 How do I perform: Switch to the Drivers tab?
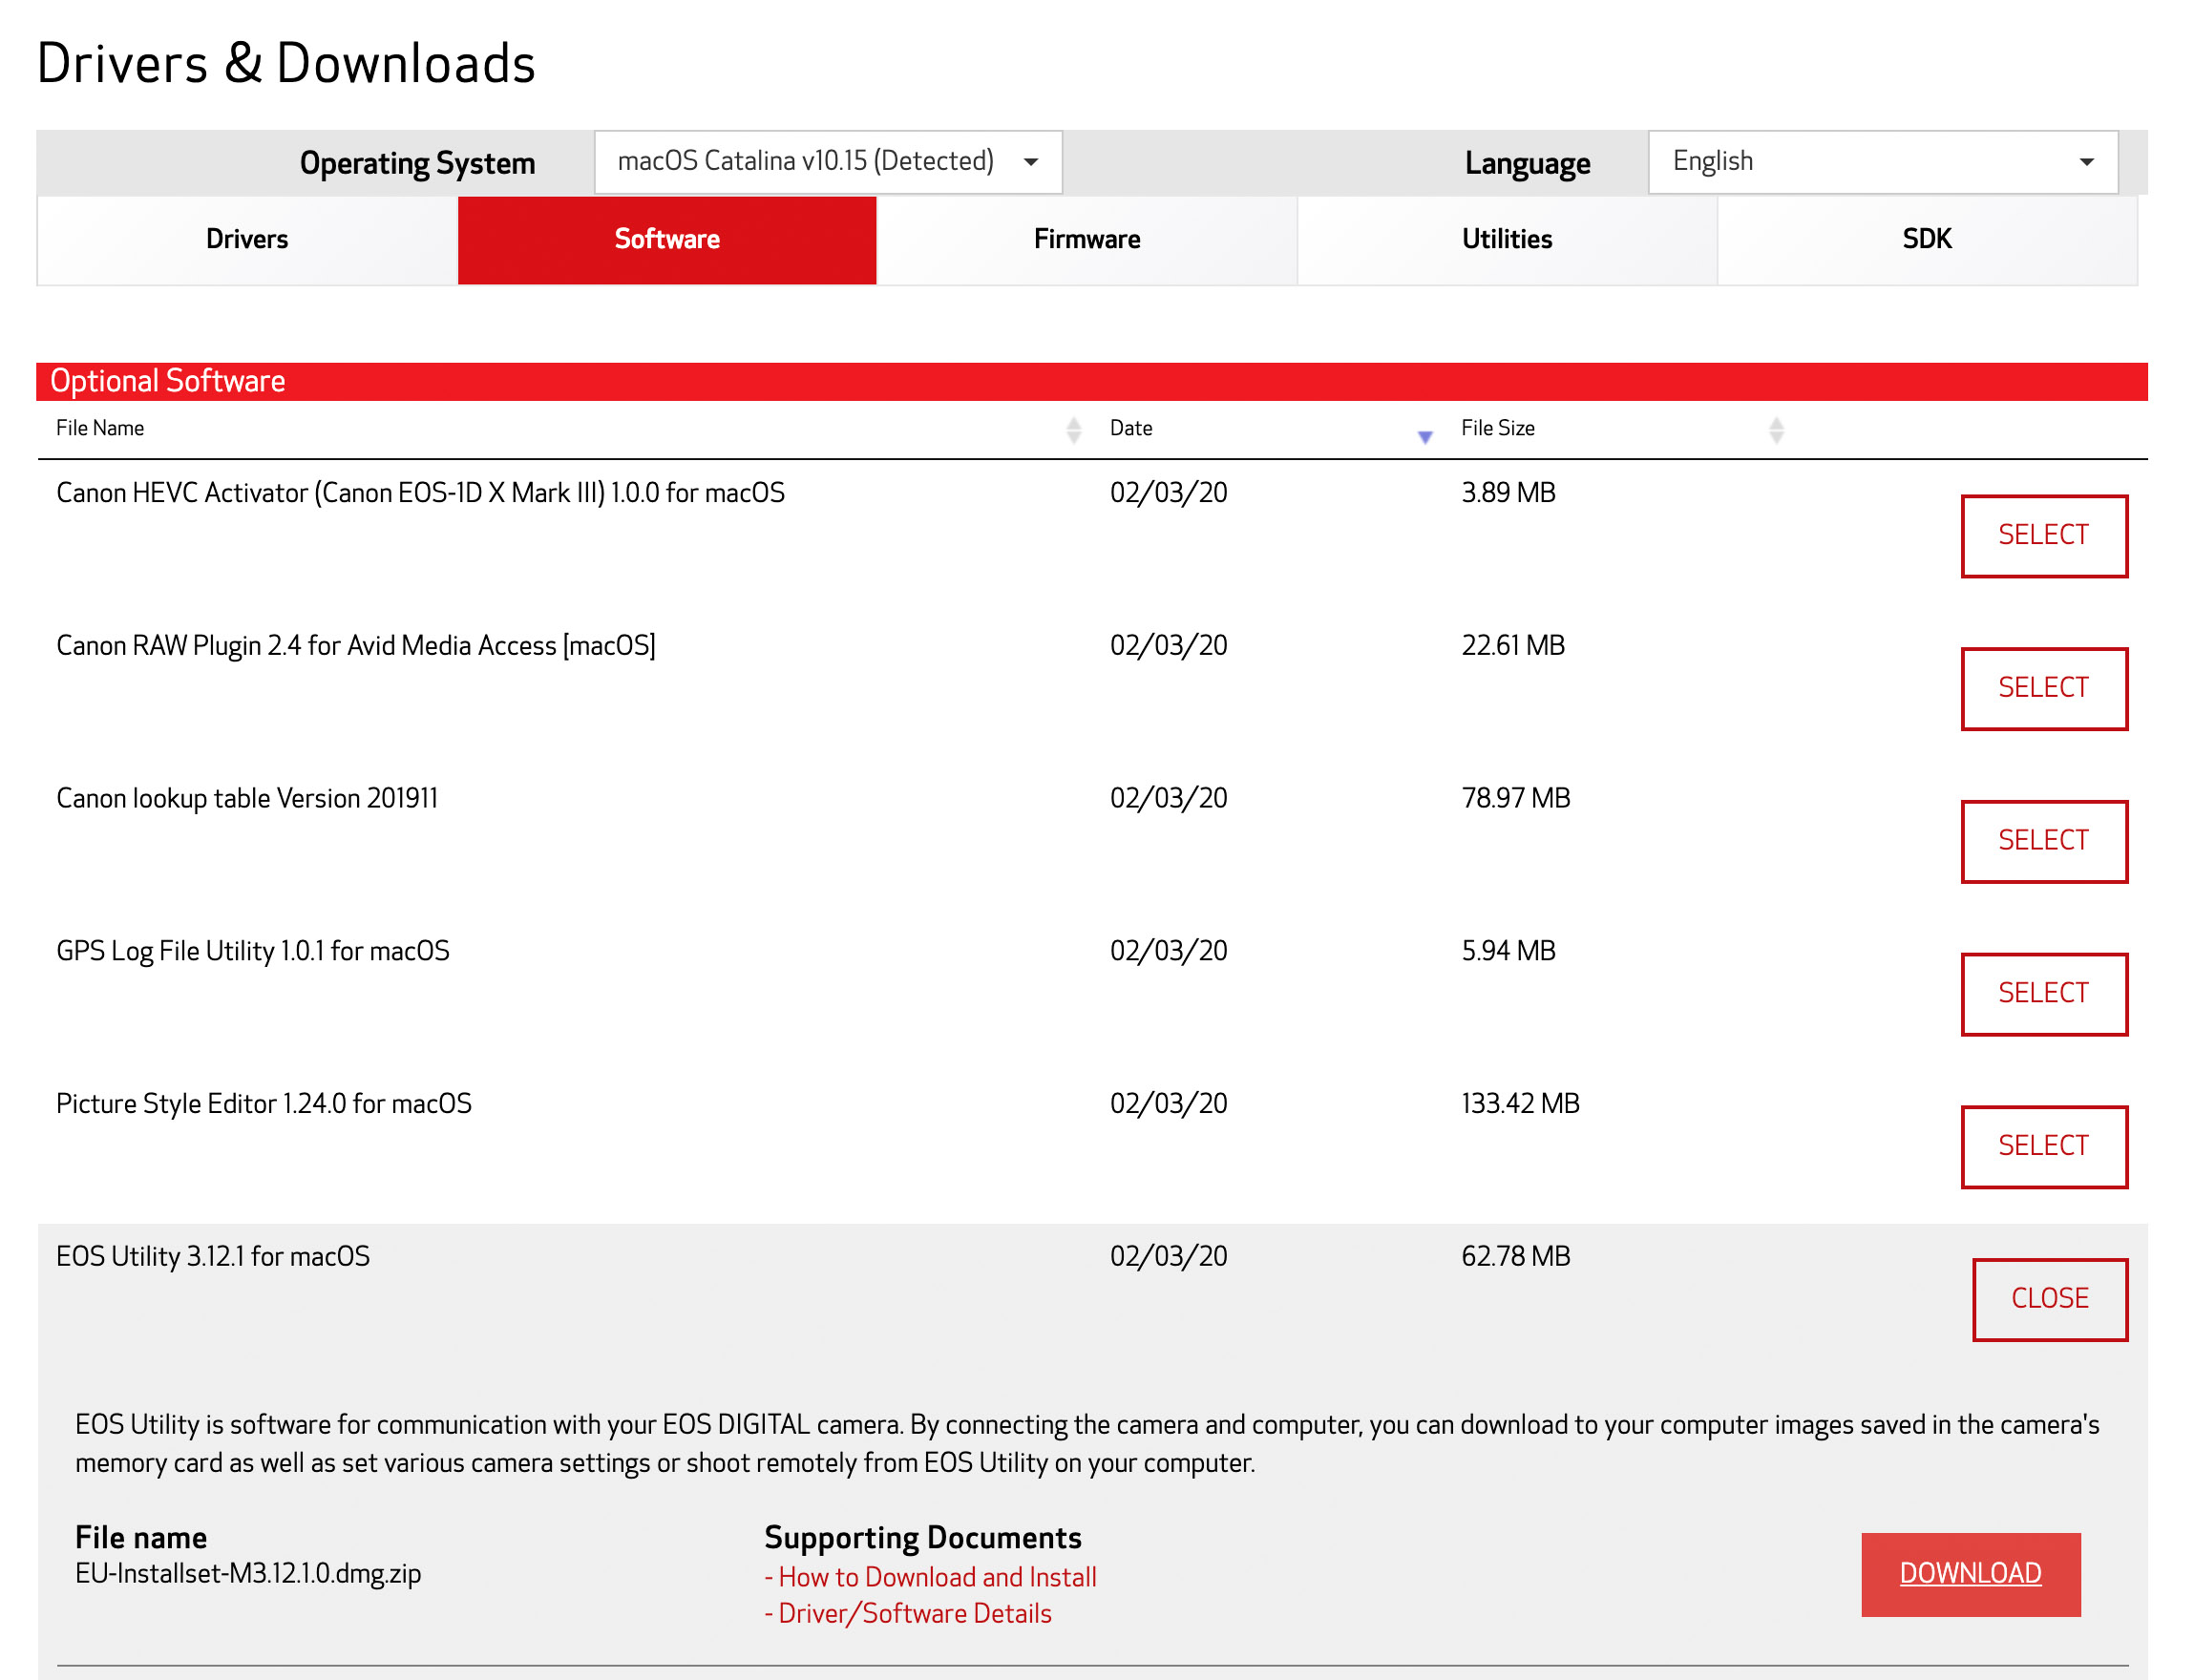[x=247, y=240]
